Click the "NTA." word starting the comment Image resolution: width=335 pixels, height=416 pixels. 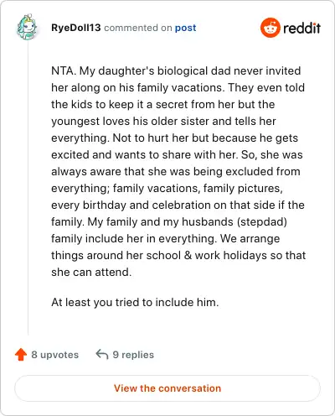click(x=64, y=70)
